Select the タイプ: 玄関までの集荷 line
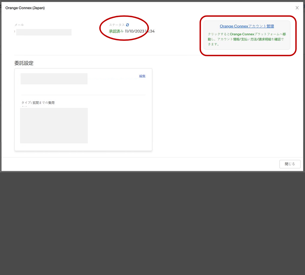This screenshot has height=275, width=305. 38,103
